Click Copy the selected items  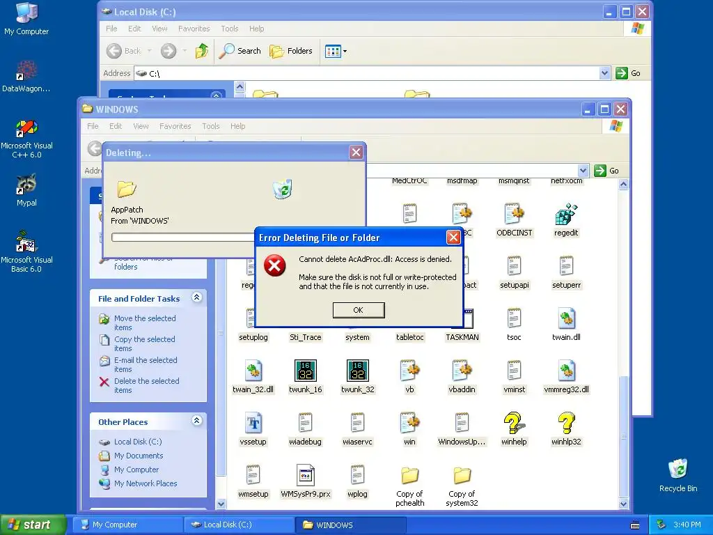pos(144,343)
